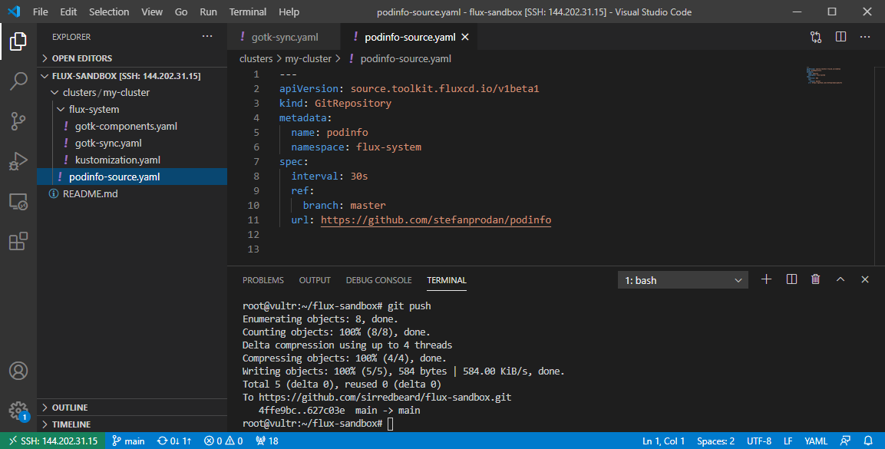Switch to the Problems panel tab
The image size is (885, 449).
(x=263, y=280)
